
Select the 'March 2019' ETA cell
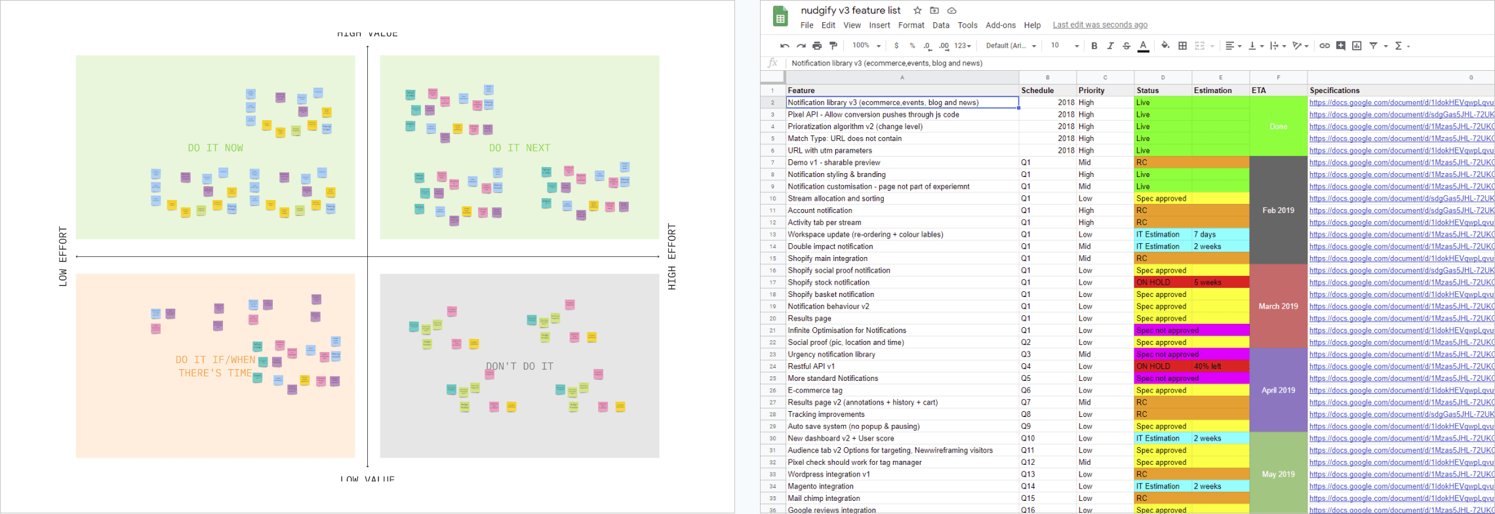click(x=1278, y=306)
